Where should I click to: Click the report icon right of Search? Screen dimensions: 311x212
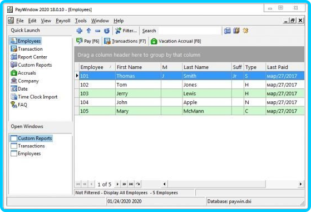pos(228,31)
